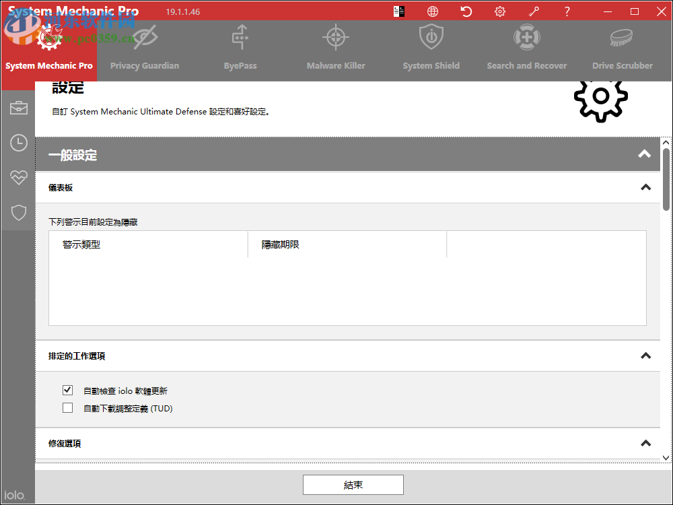The height and width of the screenshot is (505, 673).
Task: Click the 下列警示目前設定為隱藏 label
Action: pyautogui.click(x=93, y=222)
